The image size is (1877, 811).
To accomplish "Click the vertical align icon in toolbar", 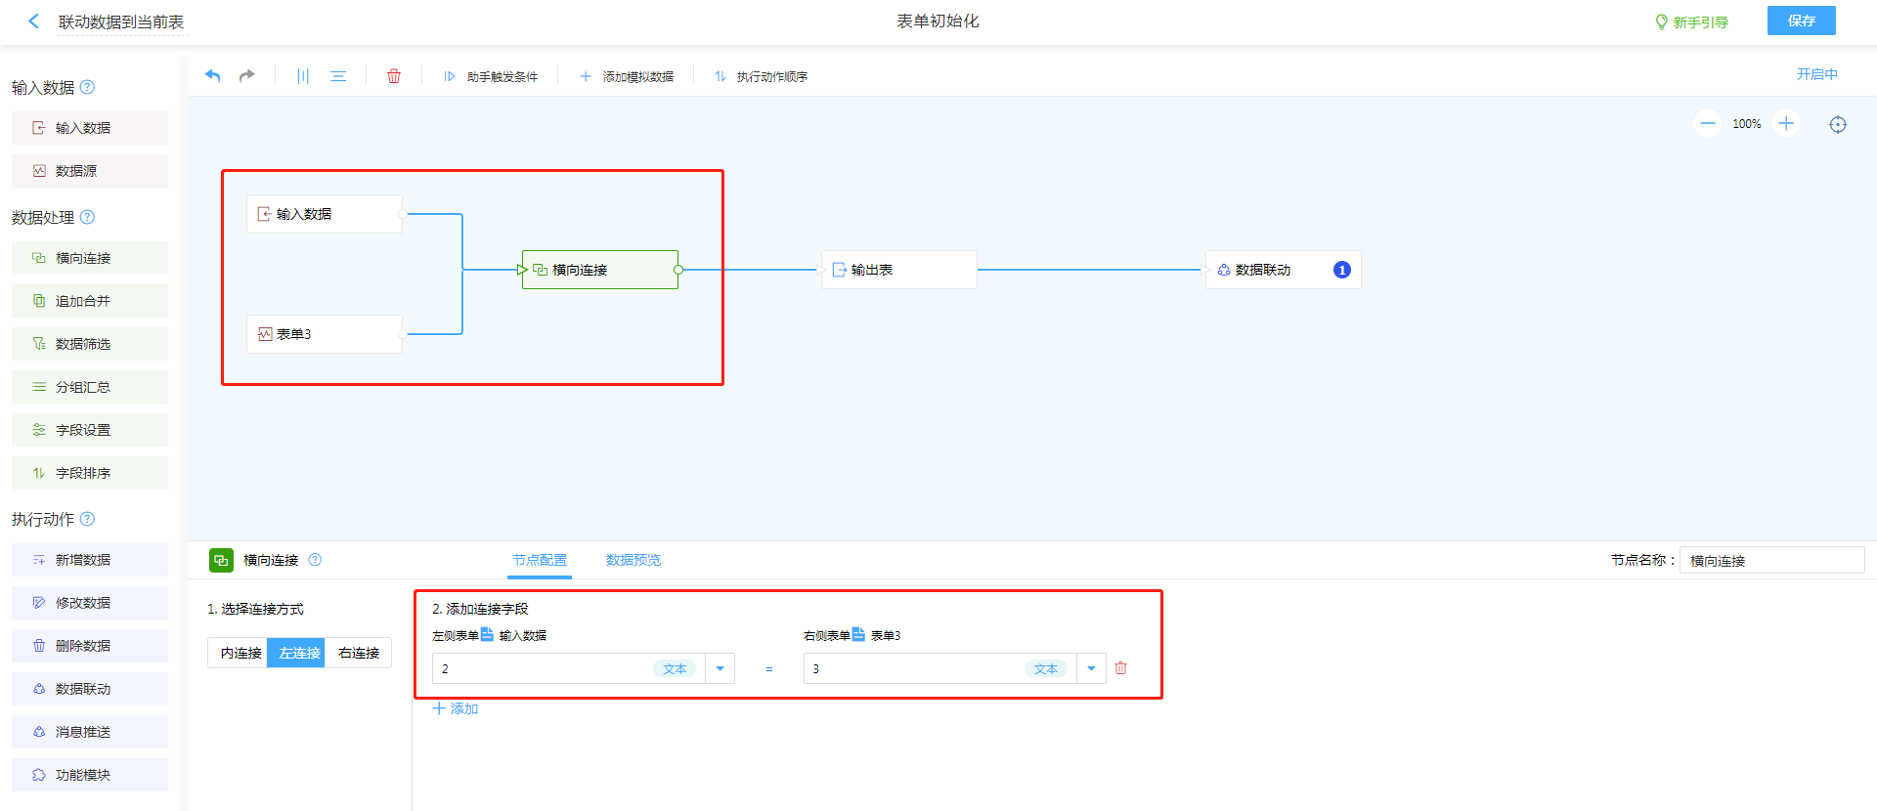I will click(x=303, y=76).
